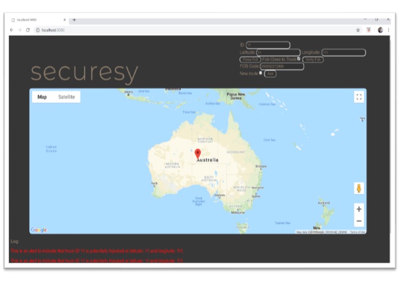Screen dimensions: 399x283
Task: Zoom in on the map
Action: 359,209
